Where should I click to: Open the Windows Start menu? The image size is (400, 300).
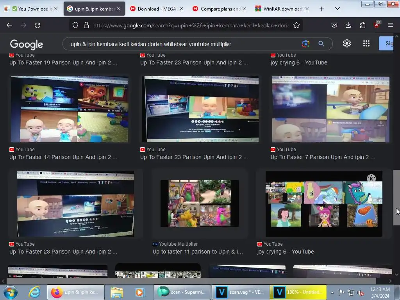point(10,292)
